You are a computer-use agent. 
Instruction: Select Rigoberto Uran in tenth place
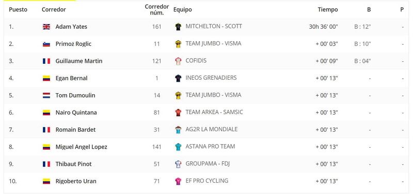coord(76,181)
